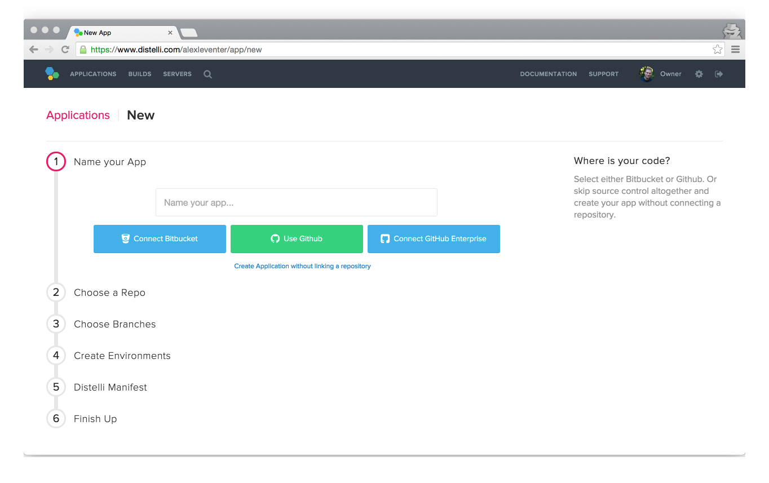Select step 4 circle Create Environments
769x483 pixels.
coord(56,356)
